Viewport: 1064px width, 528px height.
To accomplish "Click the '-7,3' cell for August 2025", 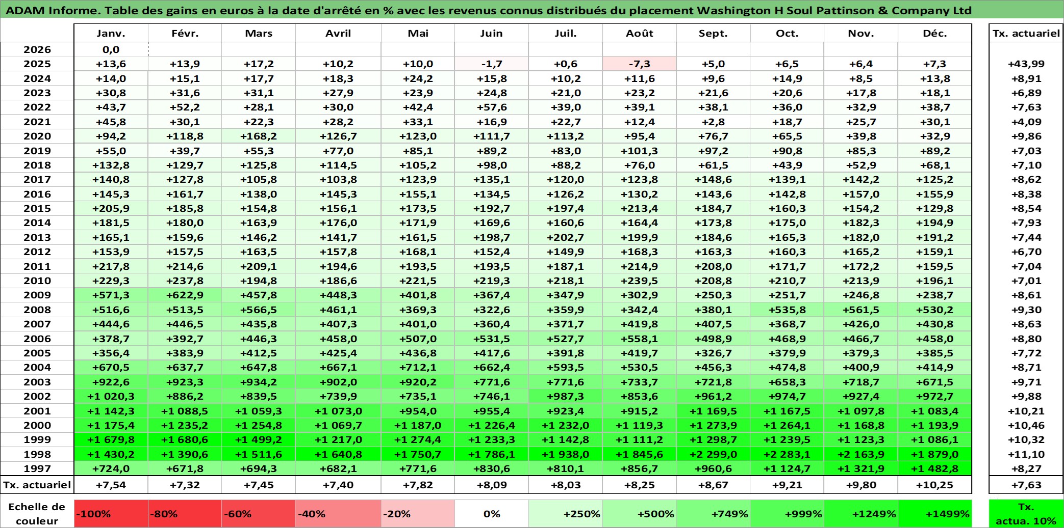I will click(x=640, y=64).
